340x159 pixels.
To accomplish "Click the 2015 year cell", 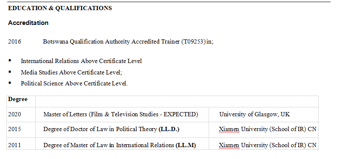I will 21,130.
